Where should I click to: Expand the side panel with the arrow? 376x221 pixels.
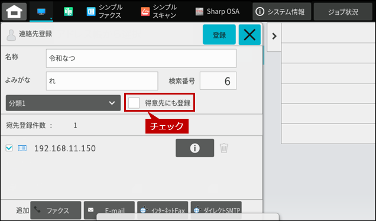(x=274, y=37)
